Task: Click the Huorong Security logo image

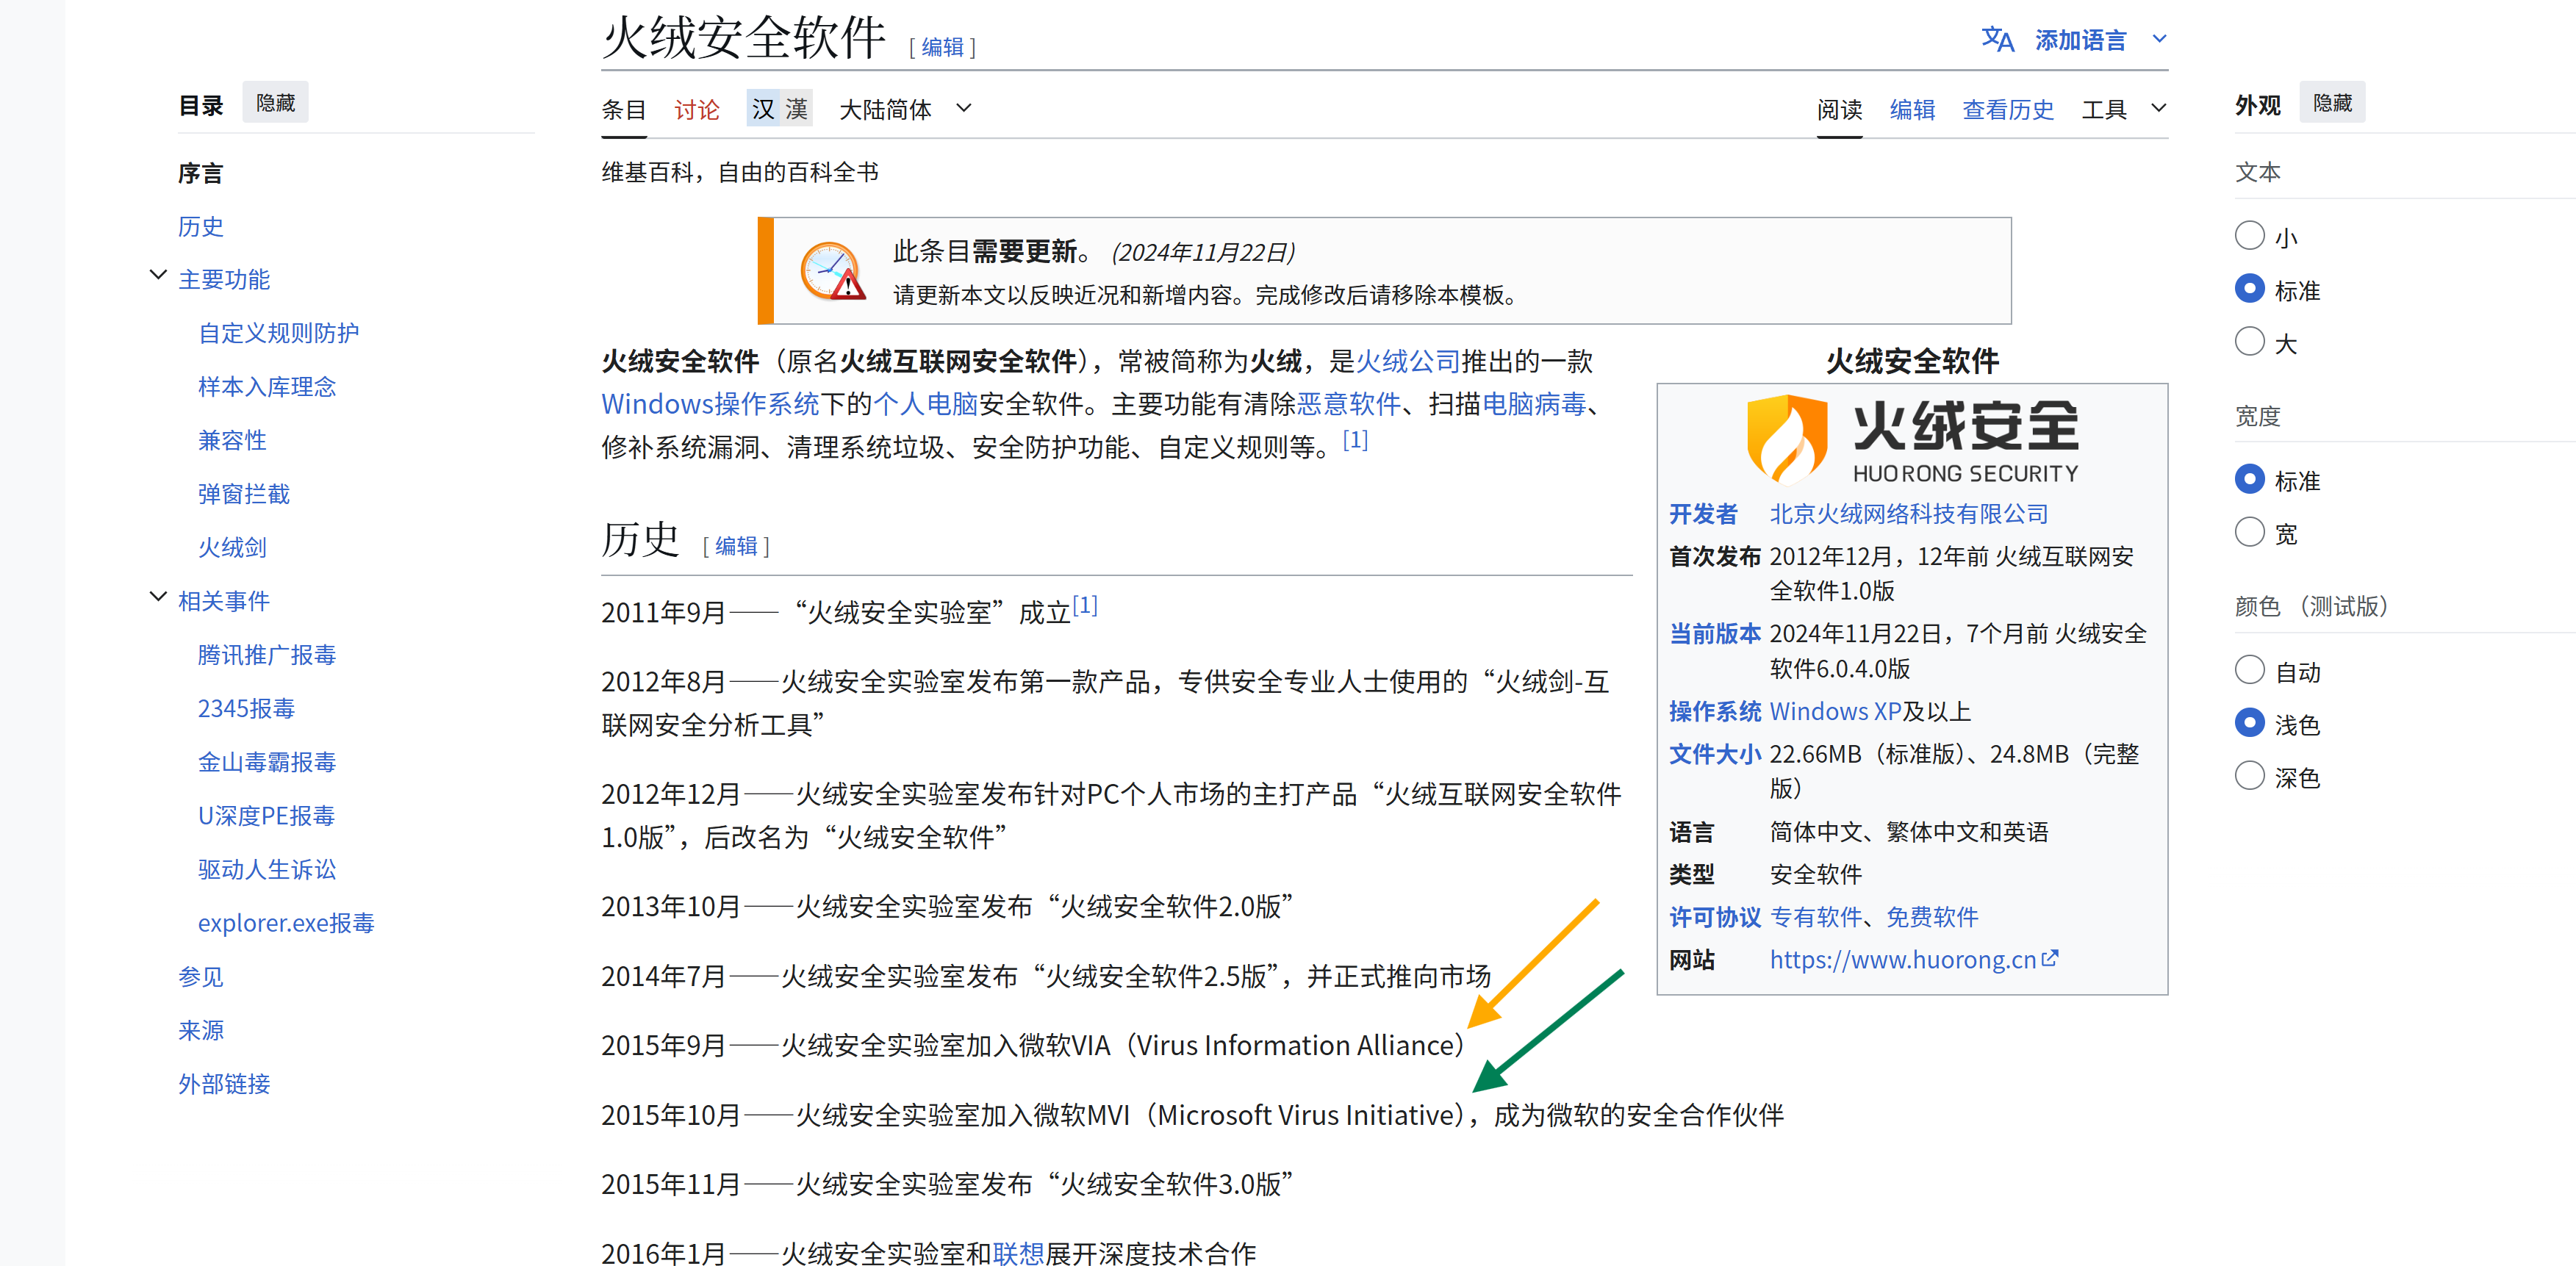Action: (x=1912, y=439)
